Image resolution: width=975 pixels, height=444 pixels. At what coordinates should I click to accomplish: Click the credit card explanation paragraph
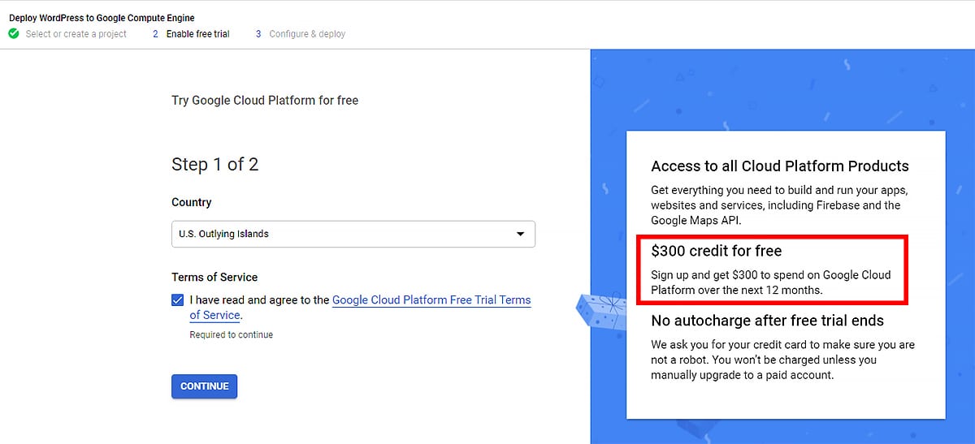pyautogui.click(x=782, y=360)
